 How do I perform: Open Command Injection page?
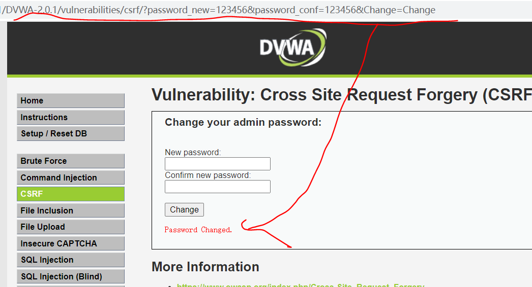pos(71,177)
